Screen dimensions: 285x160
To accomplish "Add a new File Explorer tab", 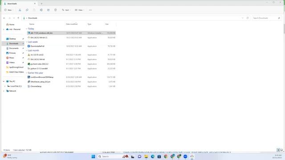I will pyautogui.click(x=41, y=4).
